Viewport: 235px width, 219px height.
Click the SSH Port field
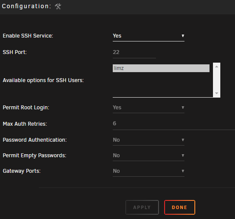pyautogui.click(x=134, y=52)
